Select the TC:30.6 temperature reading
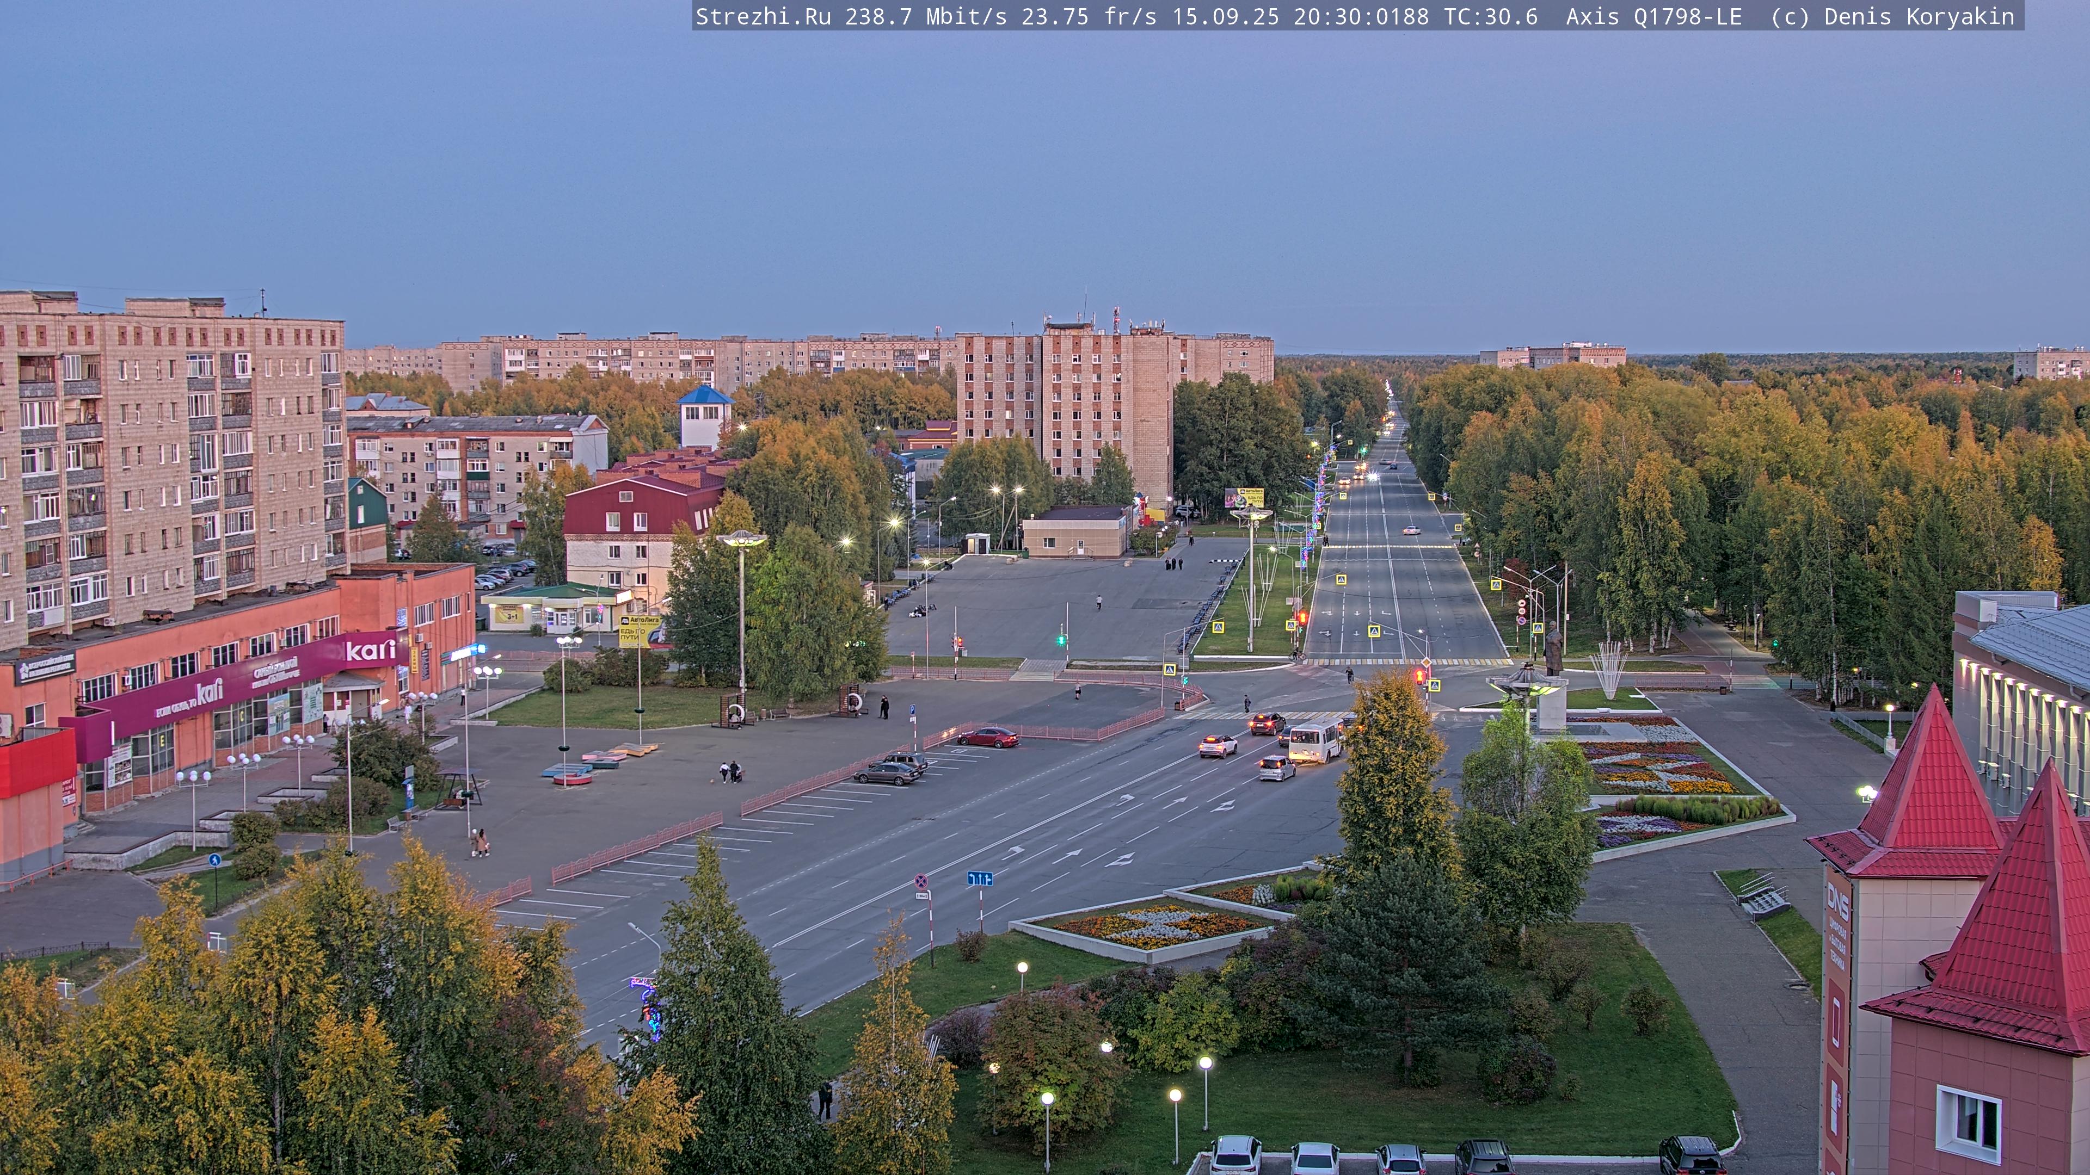The width and height of the screenshot is (2090, 1175). 1490,17
